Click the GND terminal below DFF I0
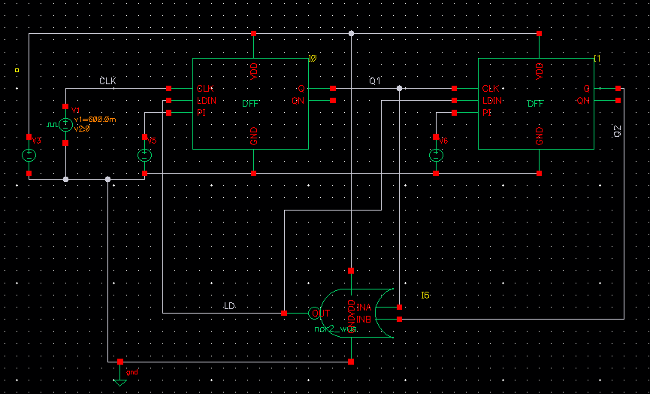Screen dimensions: 650x394 pyautogui.click(x=254, y=174)
